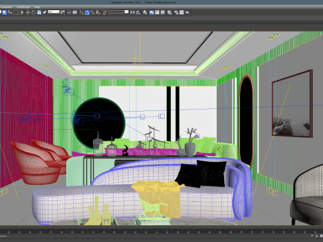This screenshot has width=323, height=242.
Task: Click the Use Pivot Point Center button
Action: coord(63,12)
